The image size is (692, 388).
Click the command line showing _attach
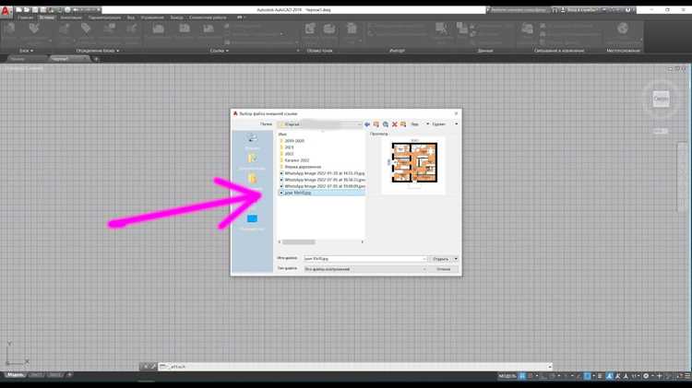coord(355,367)
